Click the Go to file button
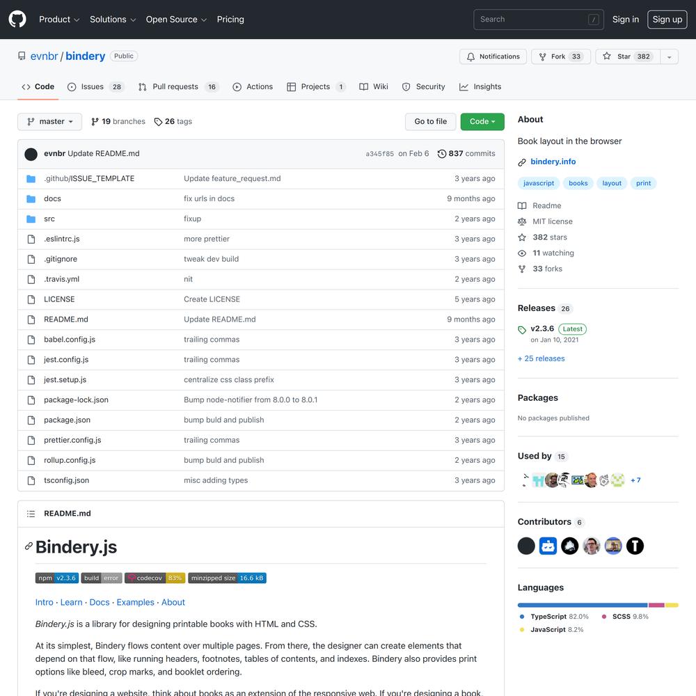 click(431, 122)
